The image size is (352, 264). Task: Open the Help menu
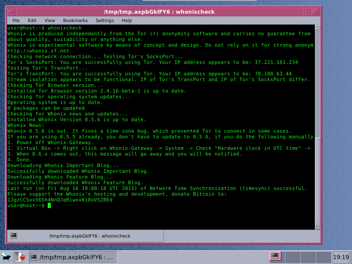point(127,20)
